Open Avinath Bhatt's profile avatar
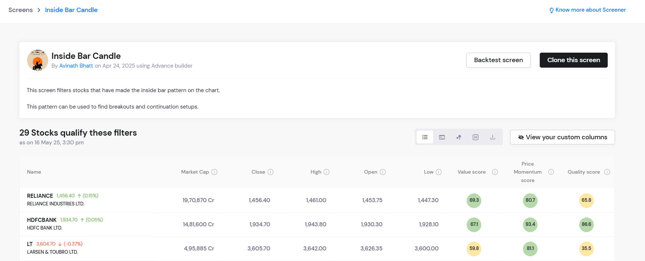Viewport: 645px width, 261px height. [x=38, y=60]
